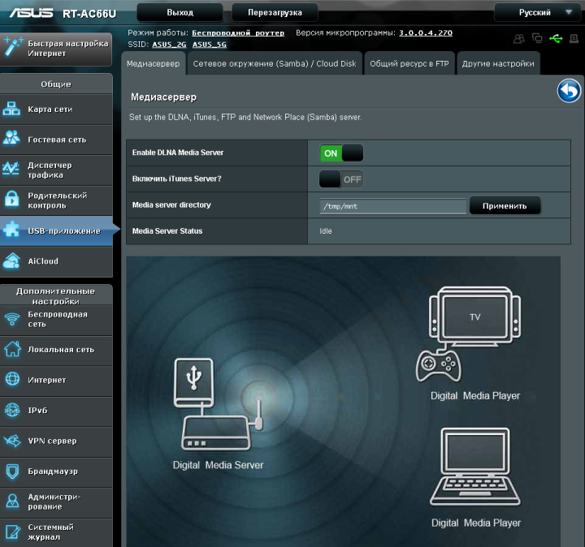The height and width of the screenshot is (547, 585).
Task: Click the guest users status icon in header
Action: [x=518, y=38]
